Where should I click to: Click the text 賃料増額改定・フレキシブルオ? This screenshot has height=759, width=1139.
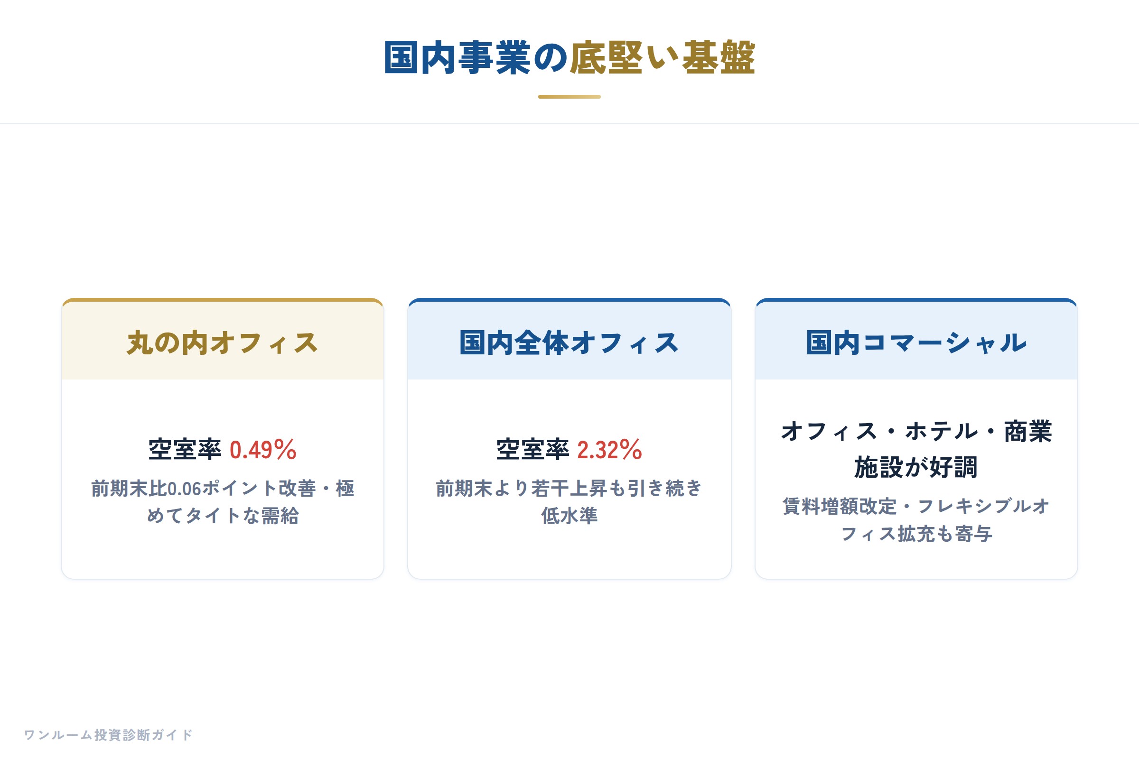pyautogui.click(x=916, y=506)
